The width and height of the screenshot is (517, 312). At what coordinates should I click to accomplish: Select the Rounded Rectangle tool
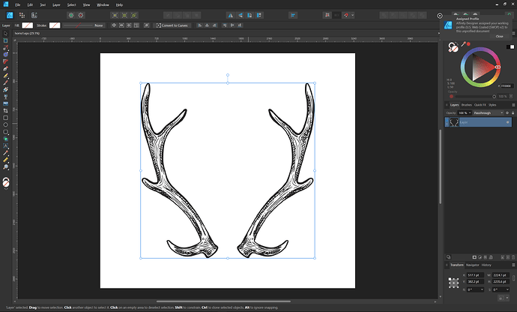[5, 132]
